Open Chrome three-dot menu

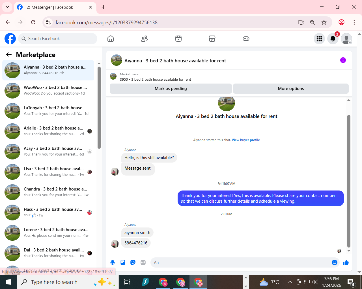[x=354, y=22]
